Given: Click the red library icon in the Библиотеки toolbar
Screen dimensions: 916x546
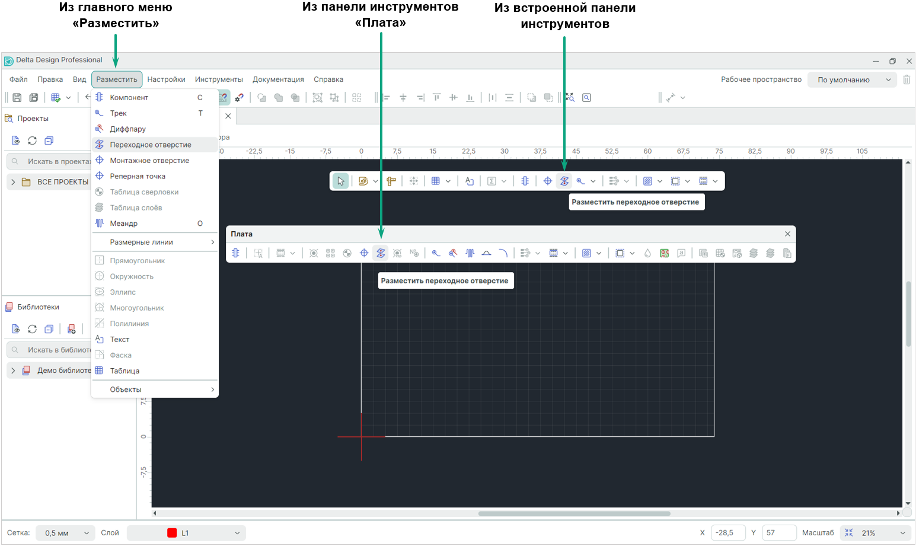Looking at the screenshot, I should point(72,329).
